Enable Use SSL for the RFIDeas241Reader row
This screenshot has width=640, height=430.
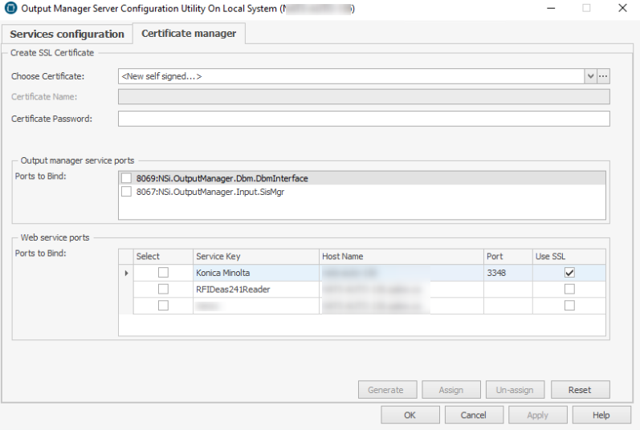coord(569,289)
